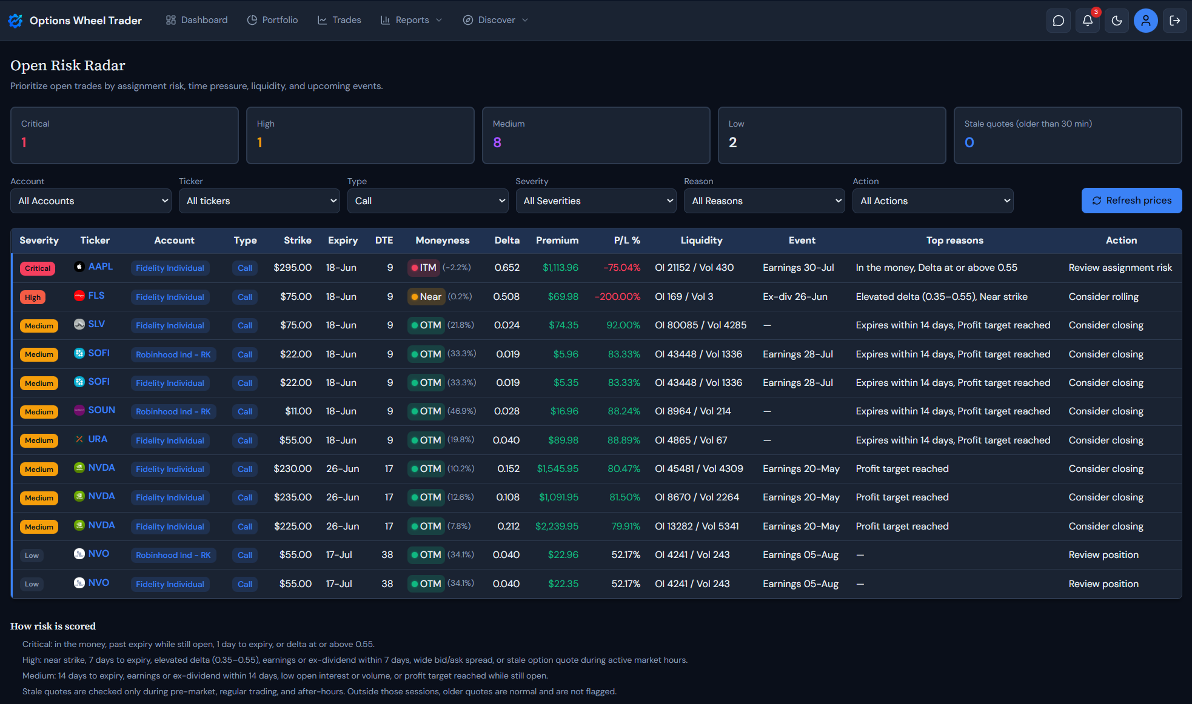1192x704 pixels.
Task: Click OI 80085 / Vol 4285 liquidity cell
Action: 701,325
